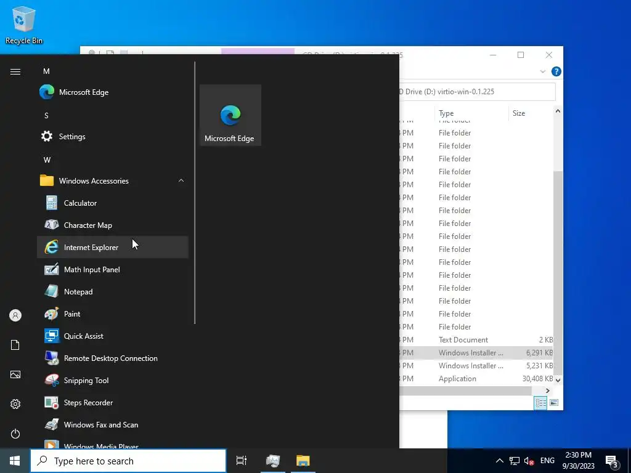
Task: Select the 6,291 KB Windows Installer row
Action: [476, 353]
